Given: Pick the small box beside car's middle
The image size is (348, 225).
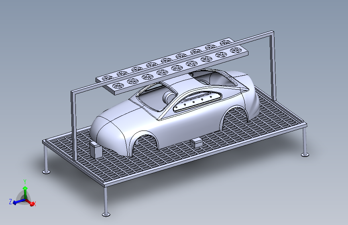Looking at the screenshot, I should pyautogui.click(x=196, y=142).
